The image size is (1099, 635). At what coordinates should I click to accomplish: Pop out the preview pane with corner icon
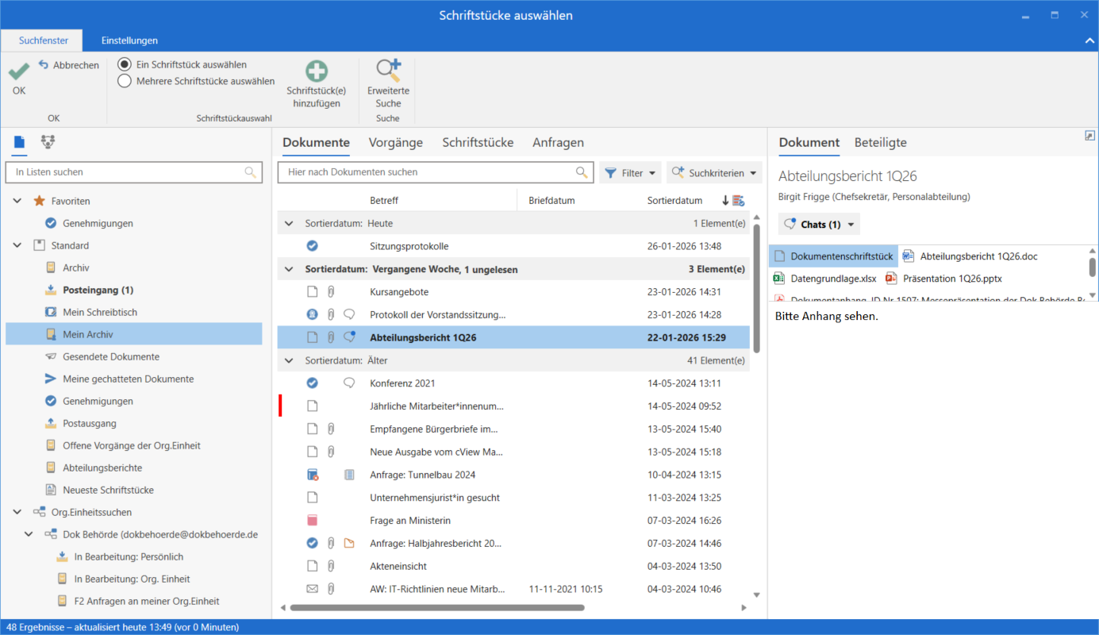(1089, 136)
